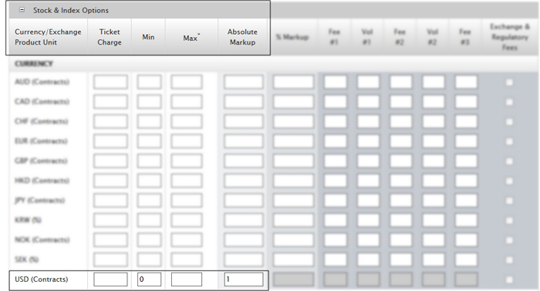
Task: Tick the Exchange & Regulatory Fees checkbox for KRW
Action: (509, 221)
